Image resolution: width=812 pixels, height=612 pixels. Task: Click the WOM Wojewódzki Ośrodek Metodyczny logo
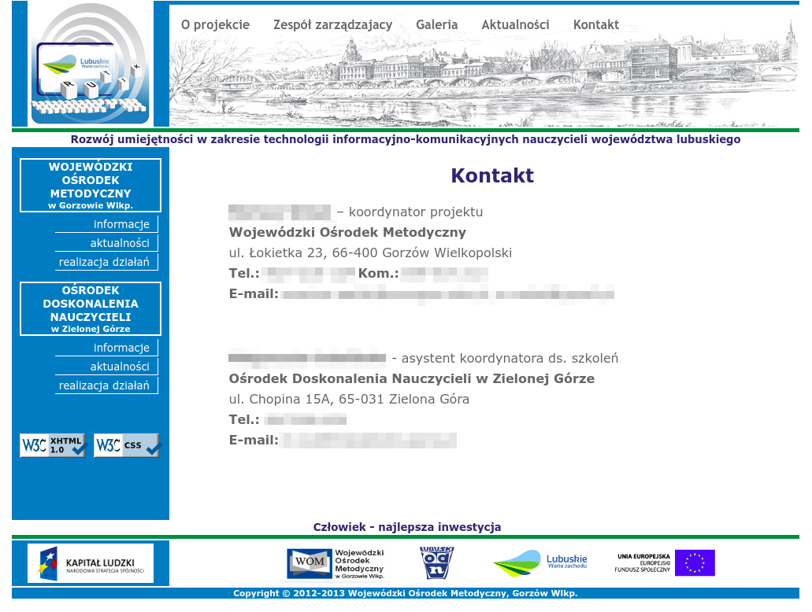tap(336, 564)
